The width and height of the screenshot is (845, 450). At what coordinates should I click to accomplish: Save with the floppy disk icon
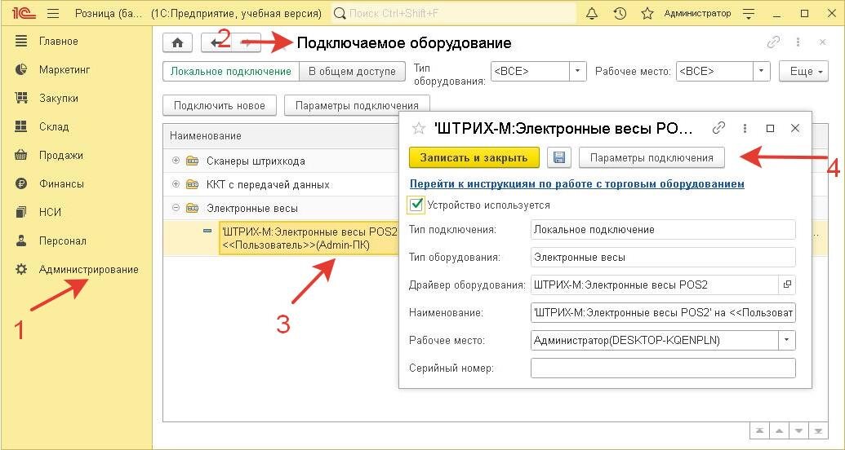[x=558, y=157]
